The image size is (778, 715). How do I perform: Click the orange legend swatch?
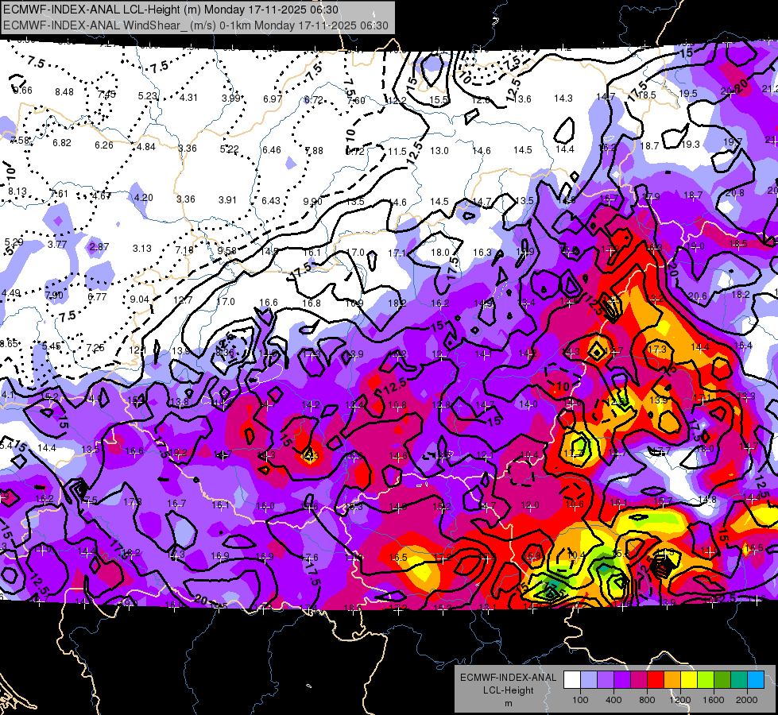[x=672, y=679]
